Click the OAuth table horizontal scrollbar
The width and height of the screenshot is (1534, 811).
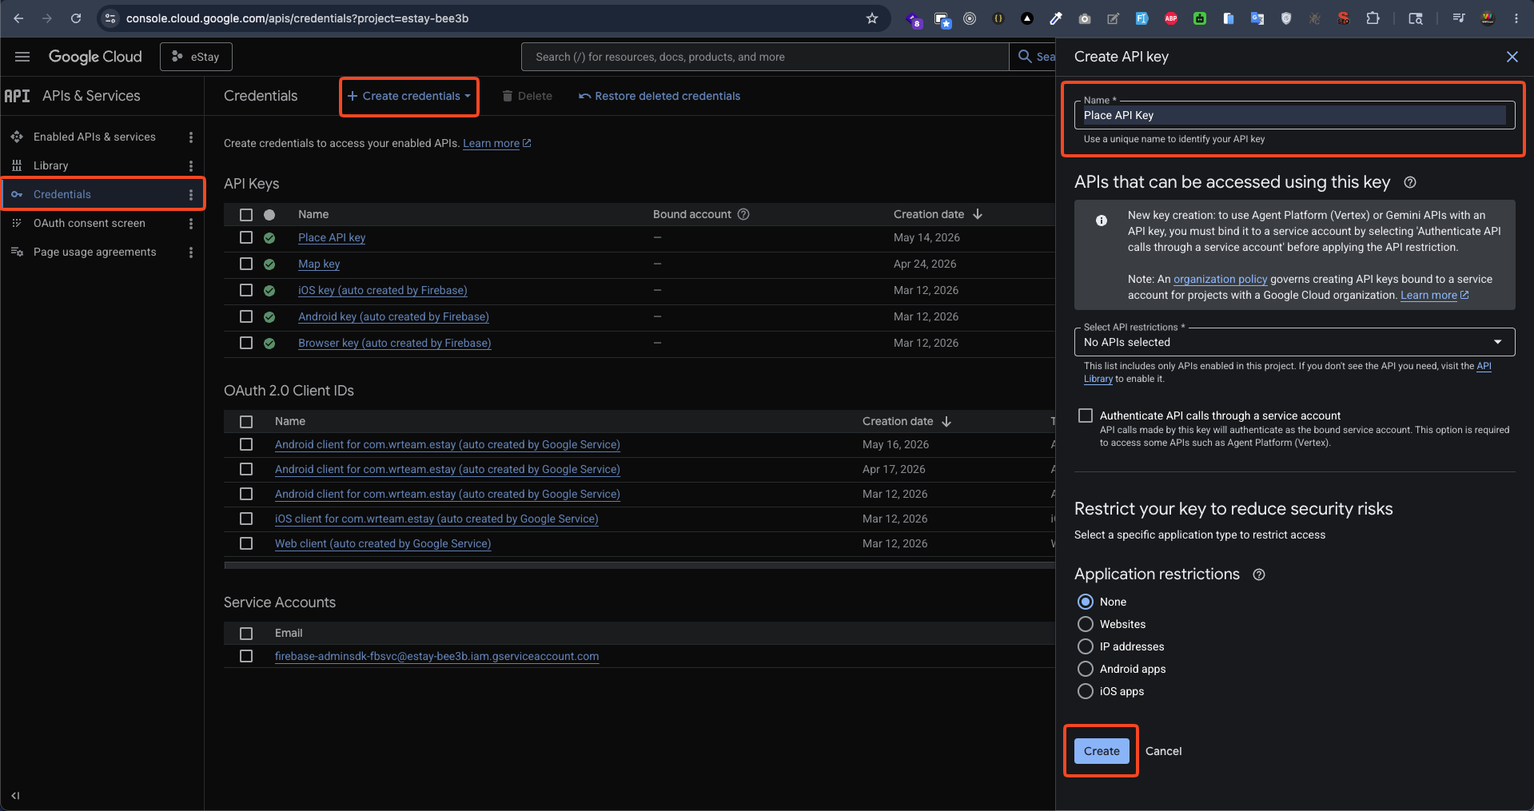pyautogui.click(x=639, y=565)
